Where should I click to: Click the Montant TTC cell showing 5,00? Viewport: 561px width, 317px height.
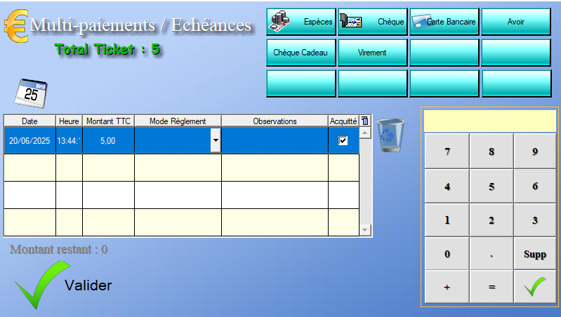[108, 140]
